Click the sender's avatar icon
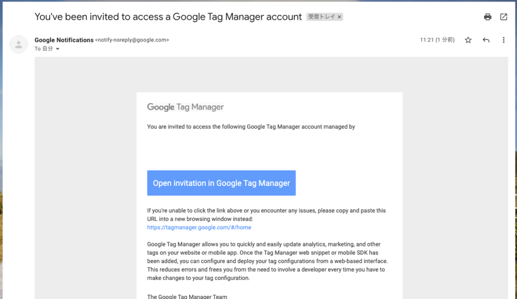This screenshot has height=299, width=517. [19, 44]
